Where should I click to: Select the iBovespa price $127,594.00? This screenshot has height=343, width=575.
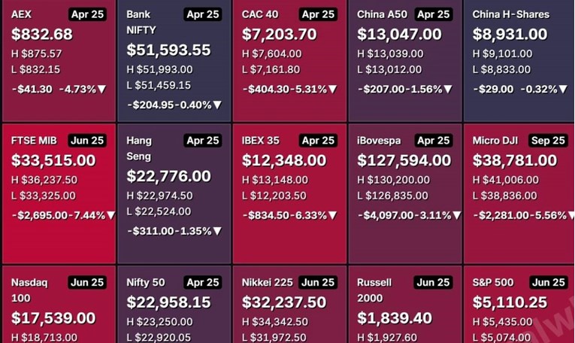coord(406,160)
